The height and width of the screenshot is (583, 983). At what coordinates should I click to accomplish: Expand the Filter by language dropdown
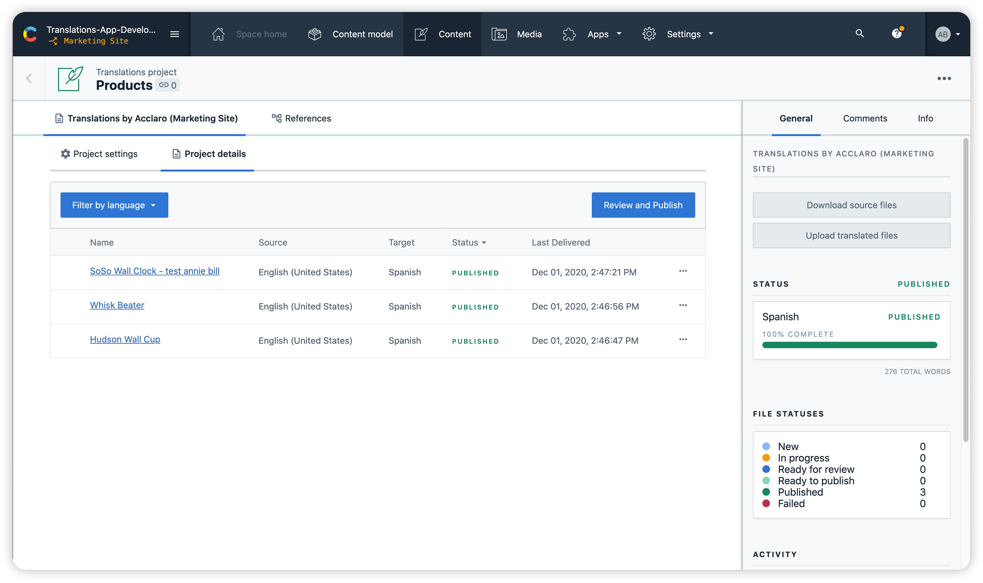(114, 205)
